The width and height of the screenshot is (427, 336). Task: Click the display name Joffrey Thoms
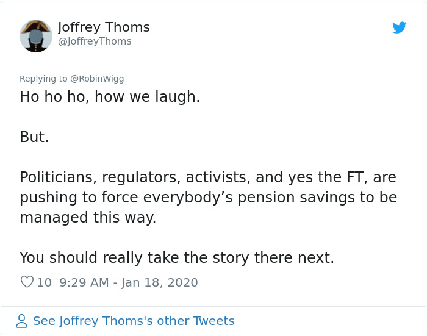coord(104,27)
